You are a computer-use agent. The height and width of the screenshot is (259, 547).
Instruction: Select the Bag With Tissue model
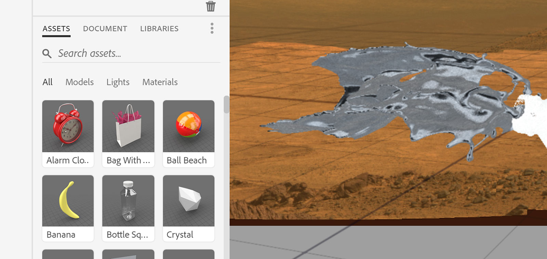pos(128,126)
